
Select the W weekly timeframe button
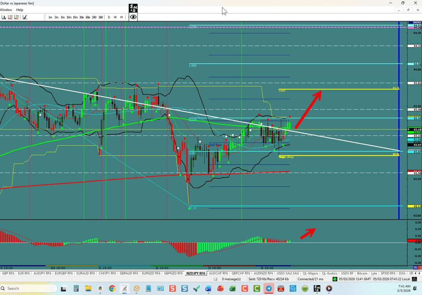pos(115,17)
